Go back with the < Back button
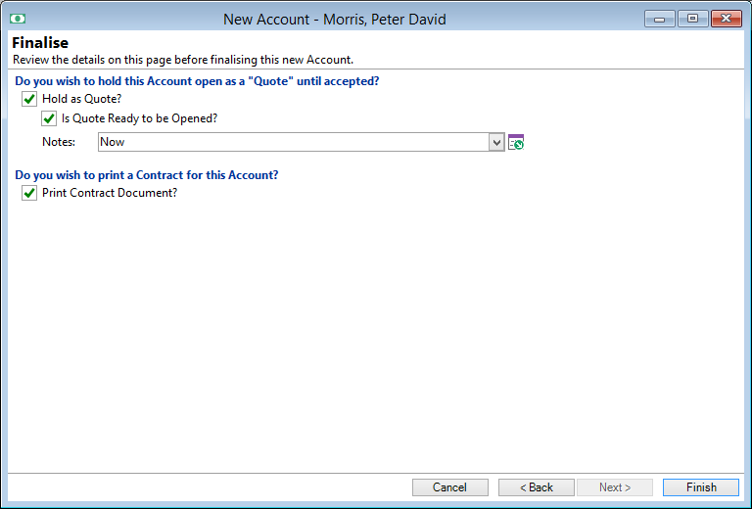The height and width of the screenshot is (509, 752). pos(537,487)
